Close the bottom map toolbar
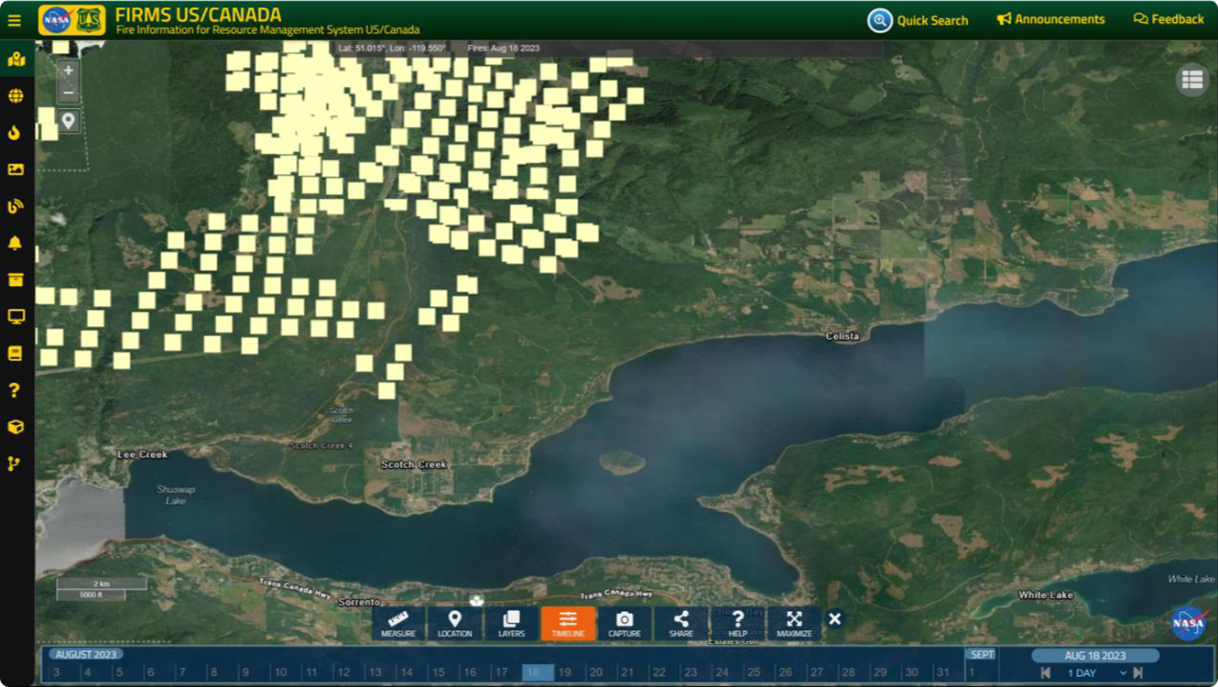The height and width of the screenshot is (687, 1218). tap(835, 619)
